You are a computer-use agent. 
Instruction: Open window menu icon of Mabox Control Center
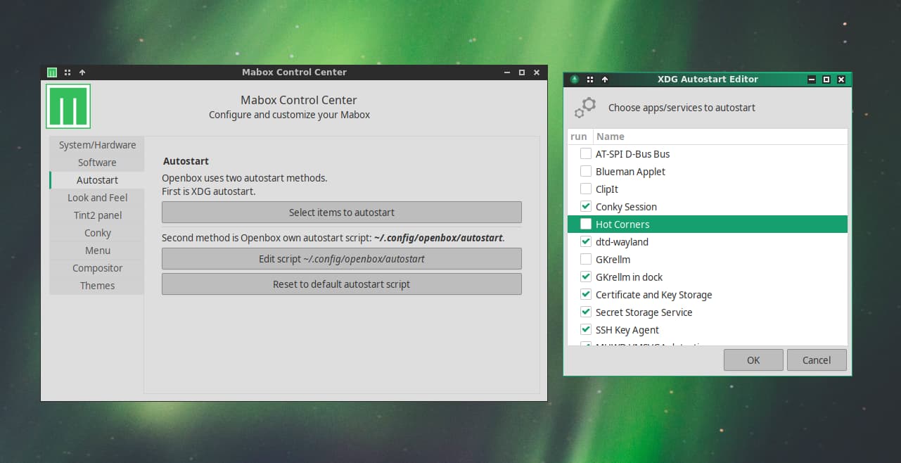click(52, 72)
